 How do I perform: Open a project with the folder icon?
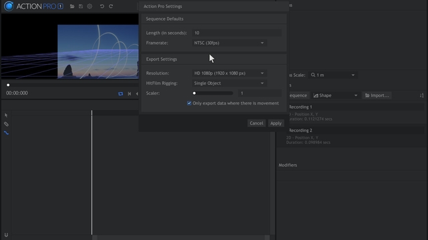pos(72,6)
